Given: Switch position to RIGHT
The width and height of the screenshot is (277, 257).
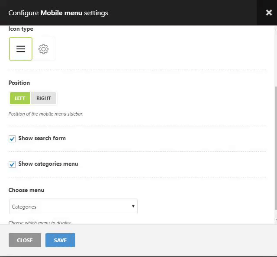Looking at the screenshot, I should click(x=44, y=98).
